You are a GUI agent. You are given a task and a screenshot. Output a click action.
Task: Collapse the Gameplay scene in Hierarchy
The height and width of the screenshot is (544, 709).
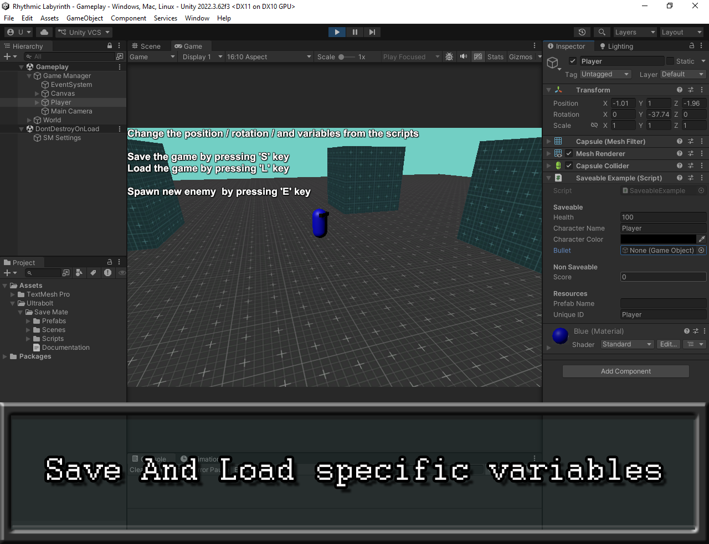[22, 67]
